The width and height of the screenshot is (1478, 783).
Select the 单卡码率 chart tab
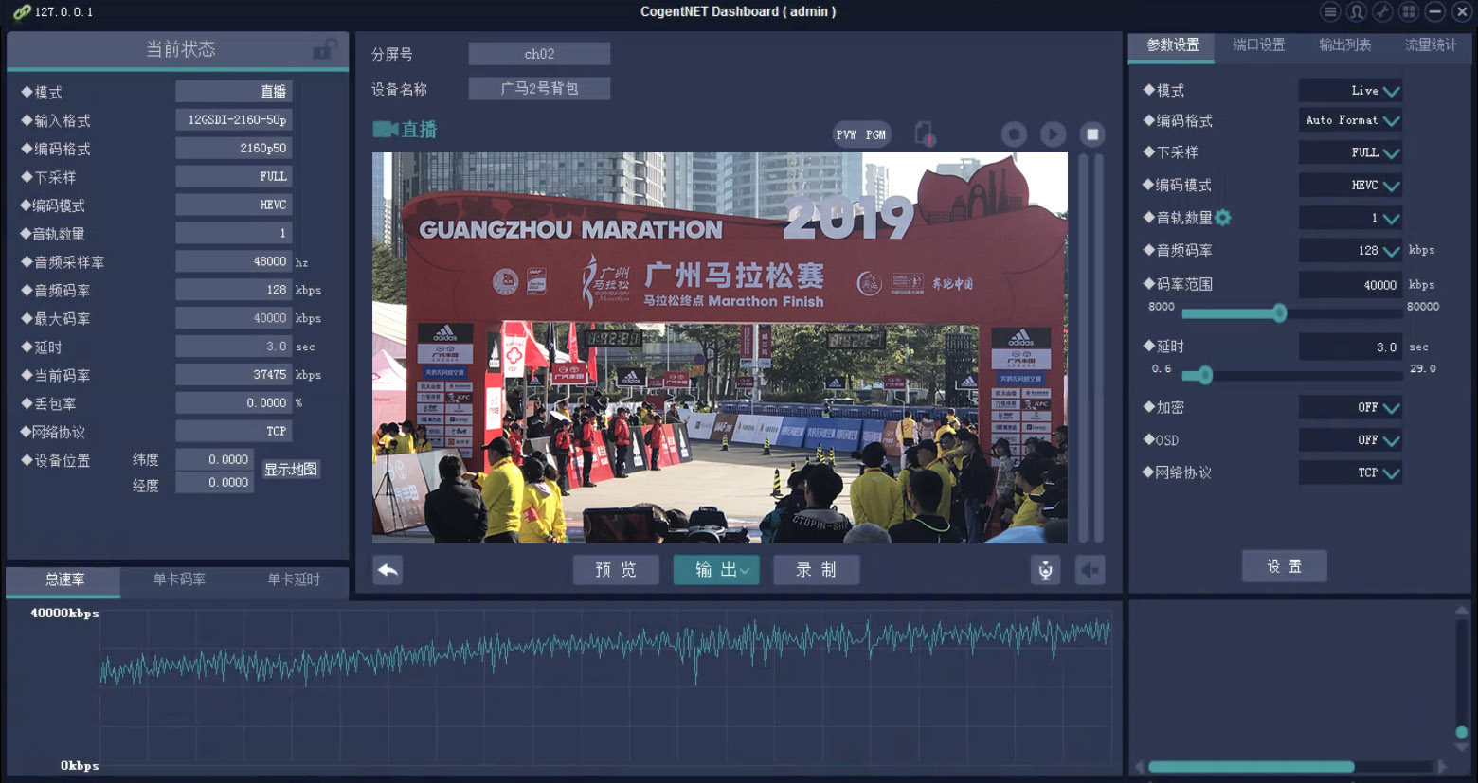179,579
